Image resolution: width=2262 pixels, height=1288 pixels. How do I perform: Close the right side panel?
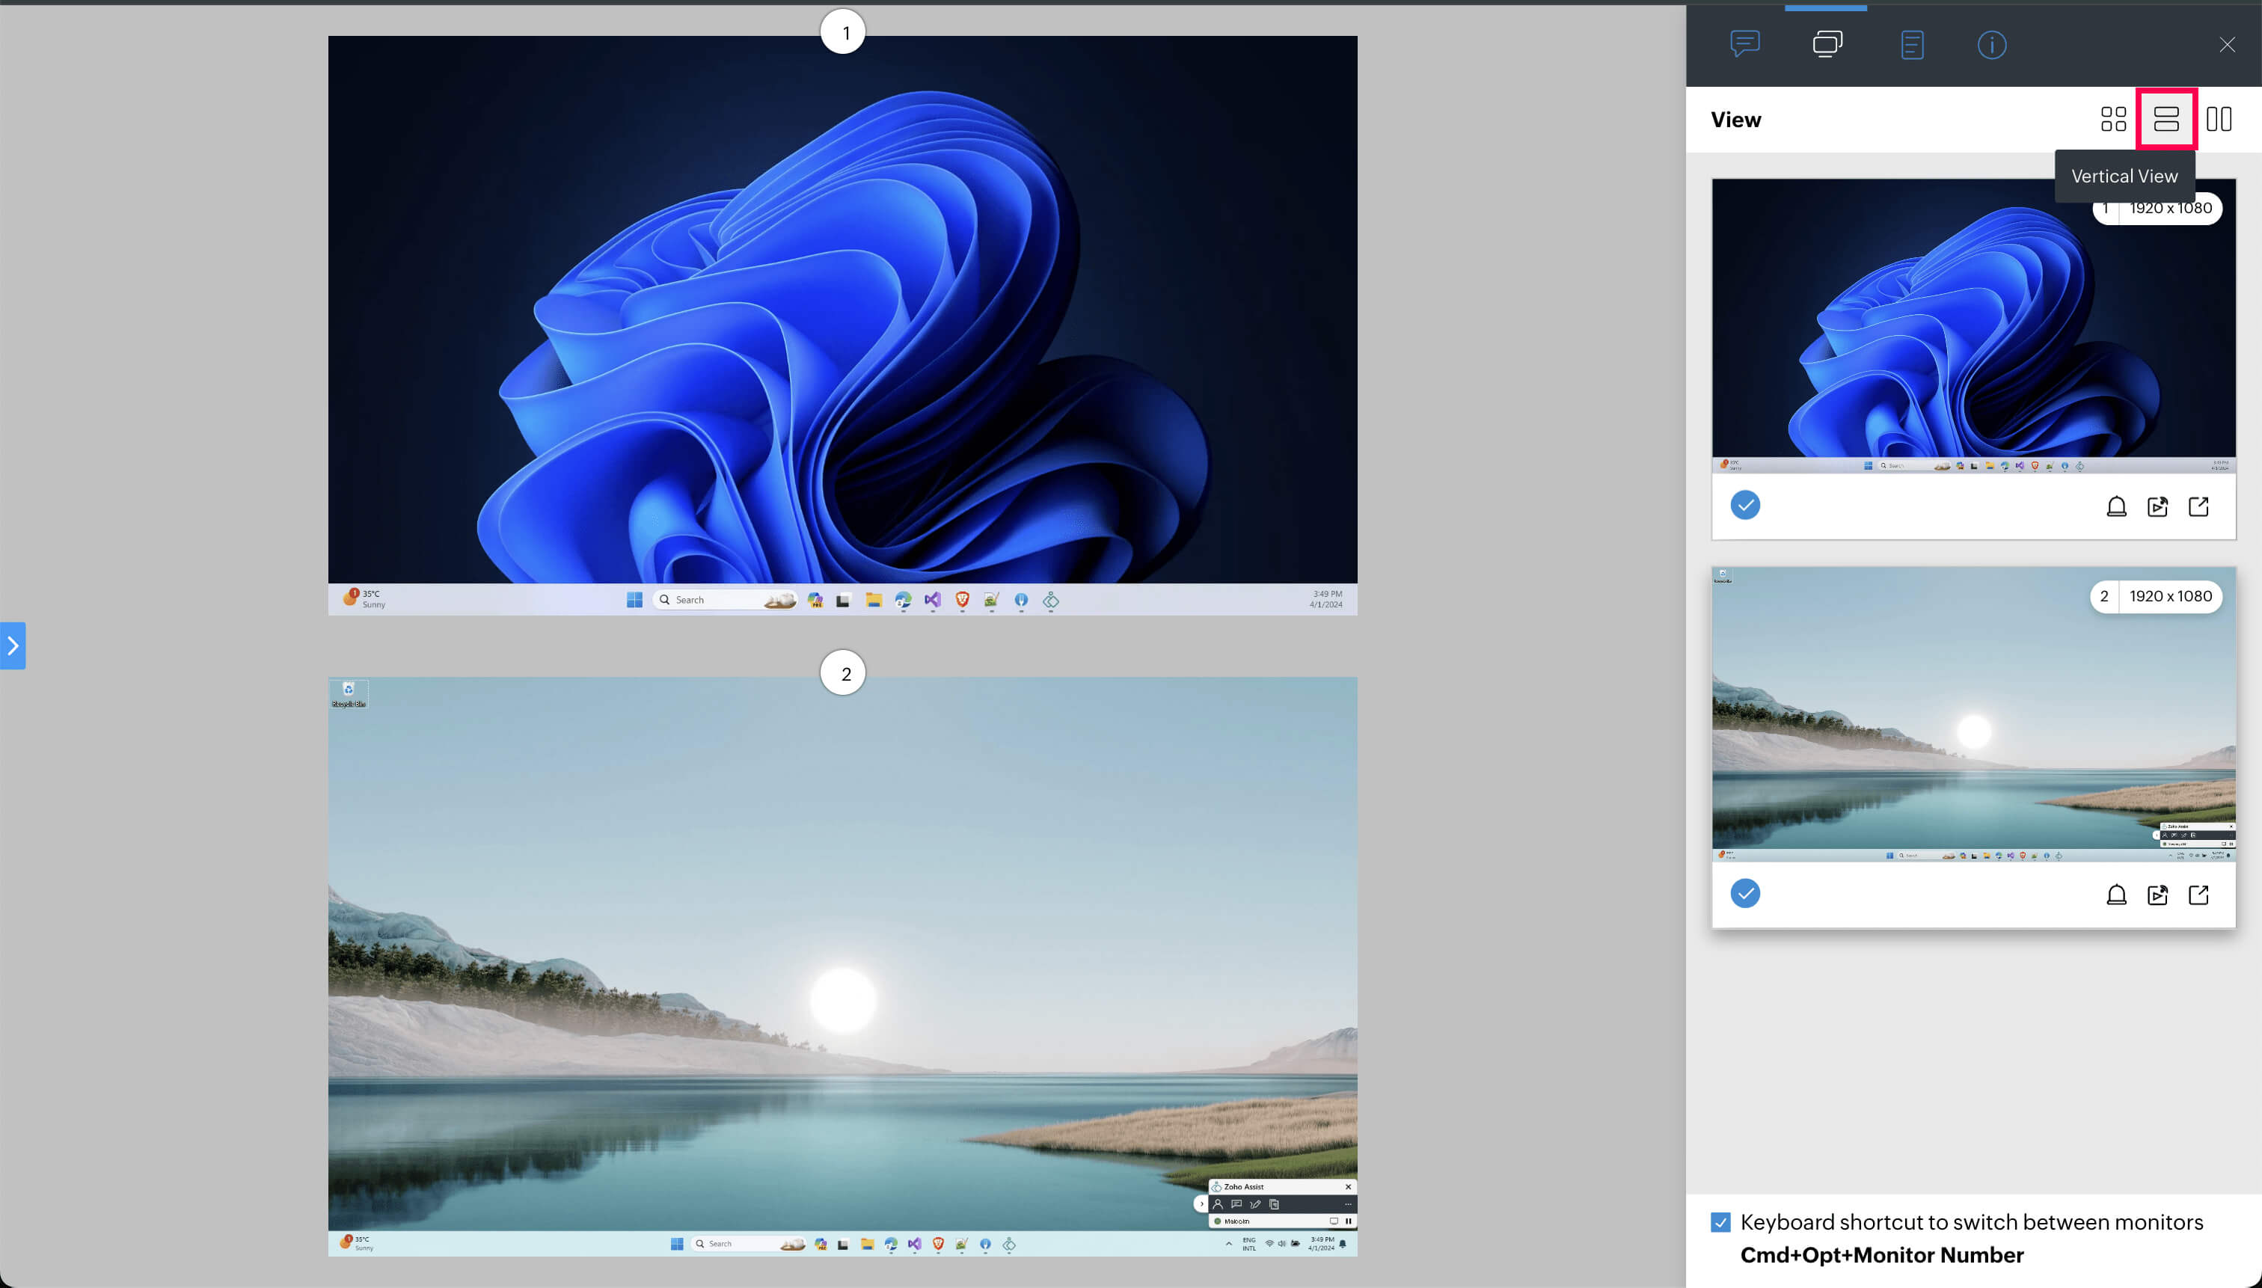click(x=2227, y=44)
